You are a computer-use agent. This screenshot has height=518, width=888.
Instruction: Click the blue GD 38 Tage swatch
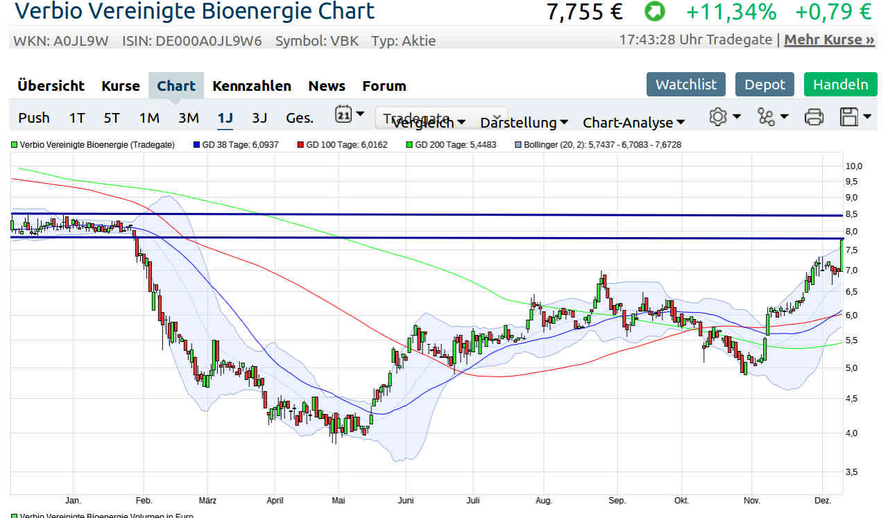(196, 145)
